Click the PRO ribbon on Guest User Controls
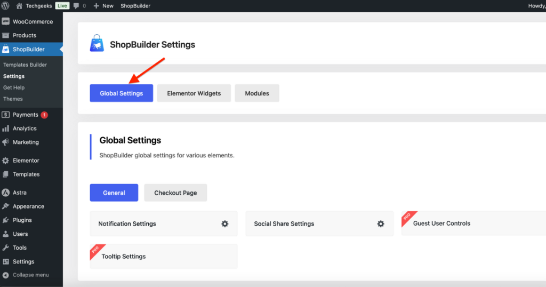 click(408, 217)
